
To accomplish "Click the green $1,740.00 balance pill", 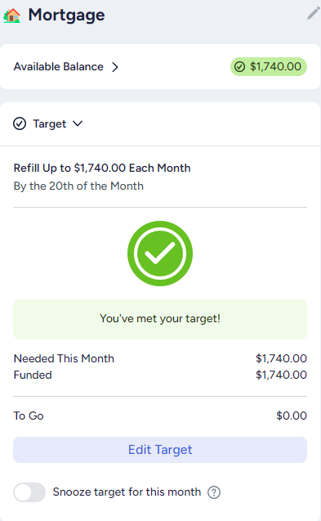I will 269,67.
